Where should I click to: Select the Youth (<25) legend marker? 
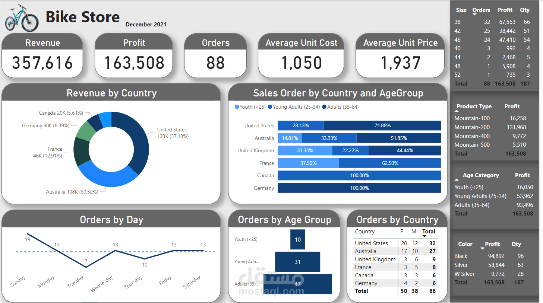(x=237, y=107)
